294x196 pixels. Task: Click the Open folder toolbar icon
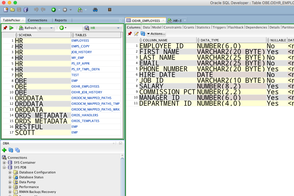12,10
